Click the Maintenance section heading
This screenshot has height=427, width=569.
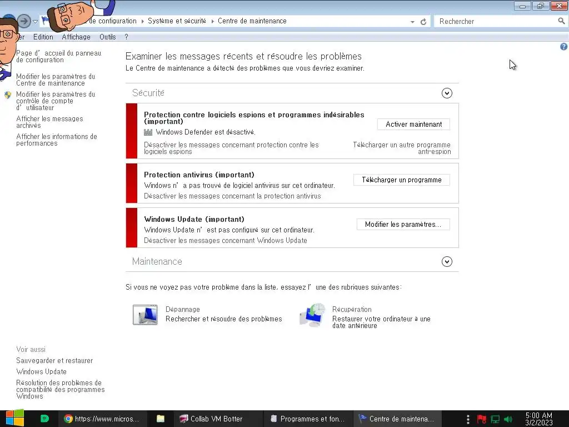157,261
